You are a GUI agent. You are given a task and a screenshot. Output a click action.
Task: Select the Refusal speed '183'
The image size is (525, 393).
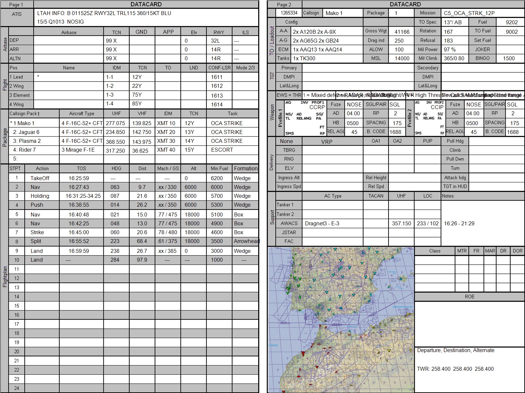[x=448, y=41]
